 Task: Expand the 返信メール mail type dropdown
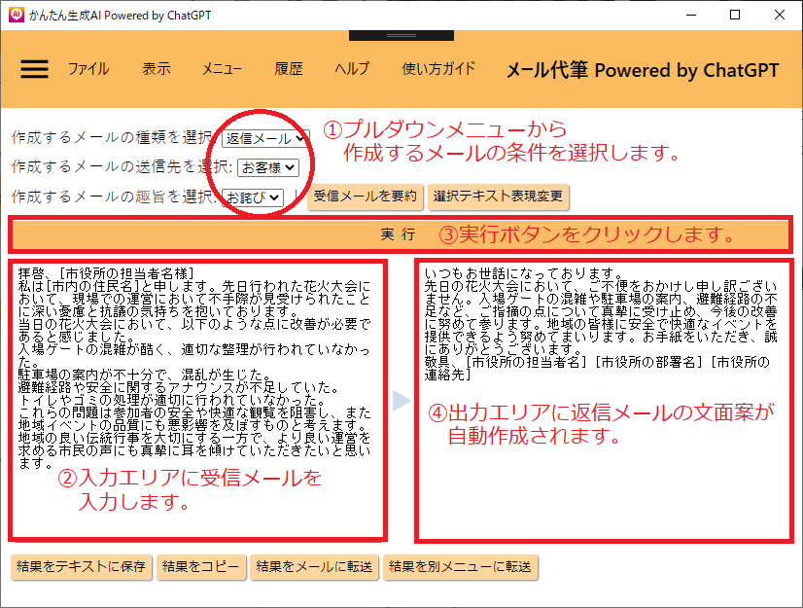264,139
